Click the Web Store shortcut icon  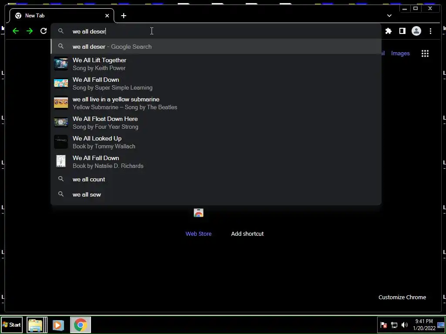199,213
